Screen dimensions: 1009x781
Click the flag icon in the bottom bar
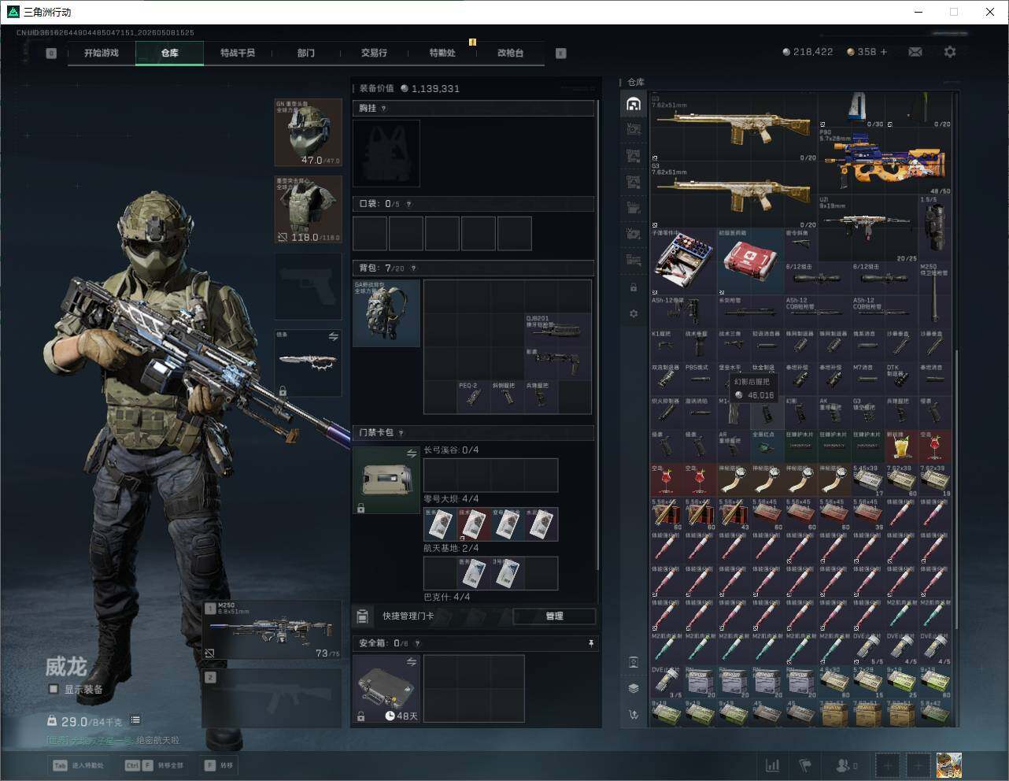click(x=805, y=765)
